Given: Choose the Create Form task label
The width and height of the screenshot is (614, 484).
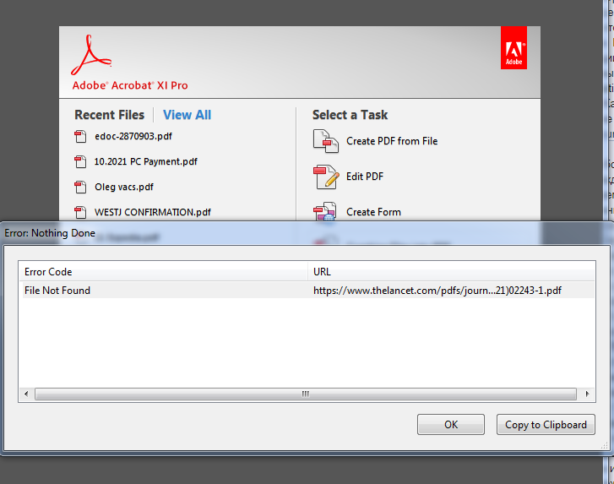Looking at the screenshot, I should coord(373,212).
